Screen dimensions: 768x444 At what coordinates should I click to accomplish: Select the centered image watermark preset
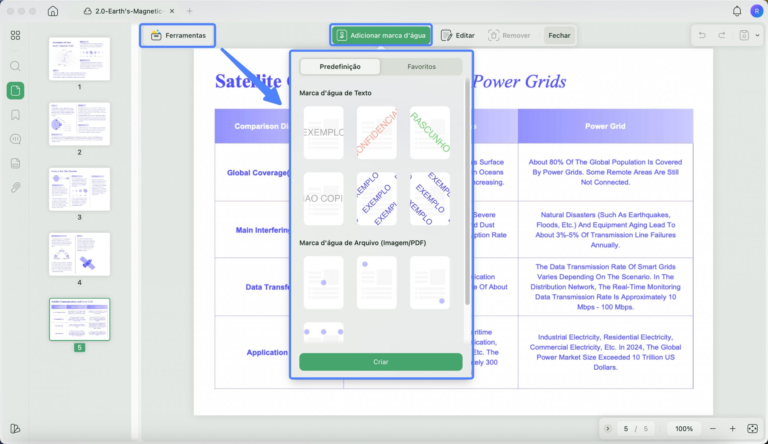(x=323, y=283)
